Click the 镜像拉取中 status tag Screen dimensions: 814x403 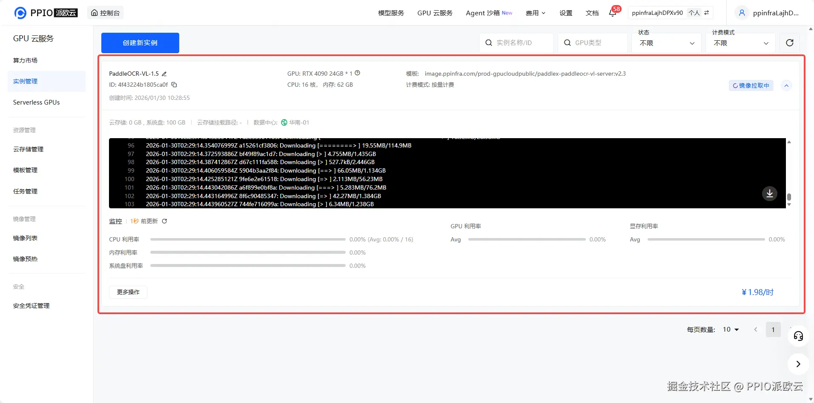(x=751, y=85)
